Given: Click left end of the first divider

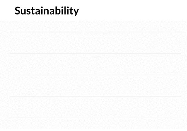Looking at the screenshot, I should click(10, 32).
